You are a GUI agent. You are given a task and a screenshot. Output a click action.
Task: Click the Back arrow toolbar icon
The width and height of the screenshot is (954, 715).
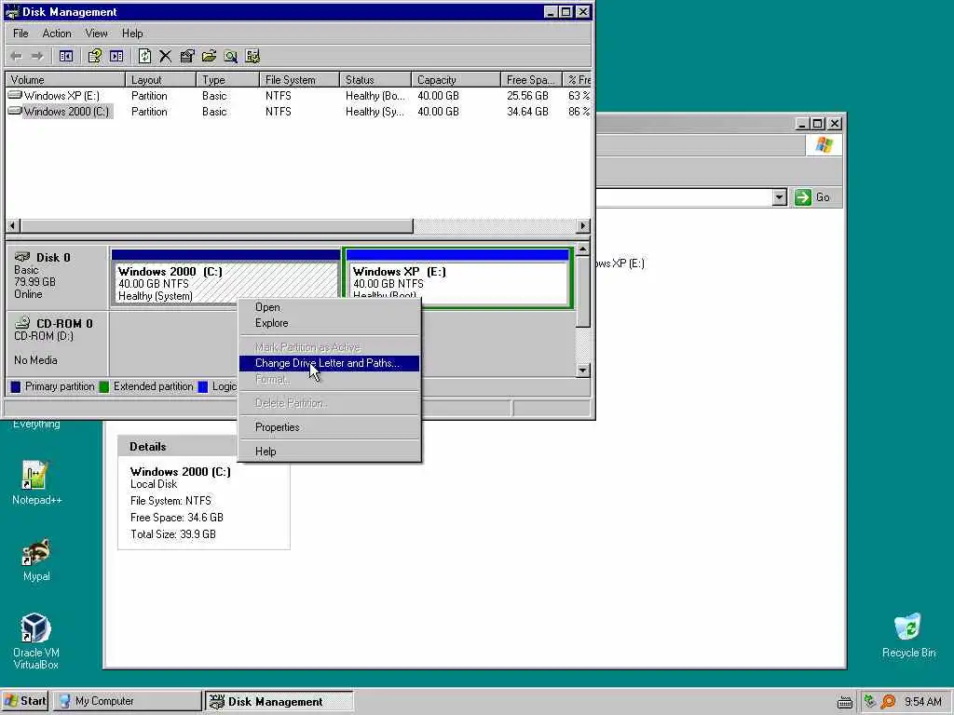pos(17,57)
